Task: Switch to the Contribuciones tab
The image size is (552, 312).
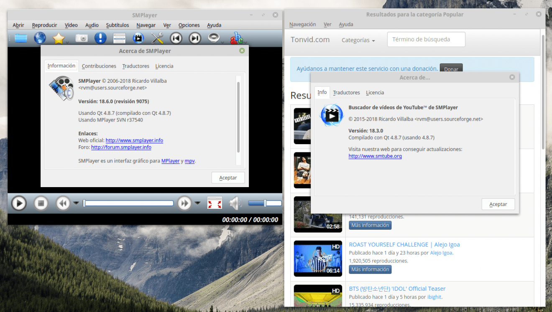Action: pos(99,66)
